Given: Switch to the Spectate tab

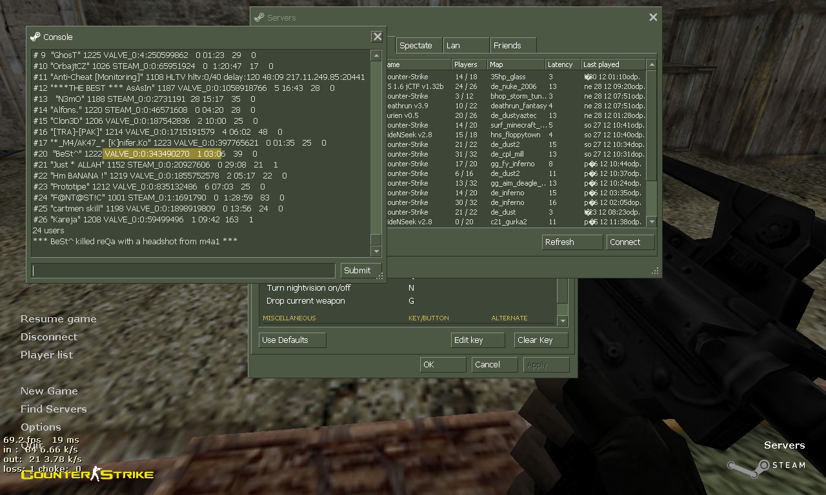Looking at the screenshot, I should click(x=416, y=45).
